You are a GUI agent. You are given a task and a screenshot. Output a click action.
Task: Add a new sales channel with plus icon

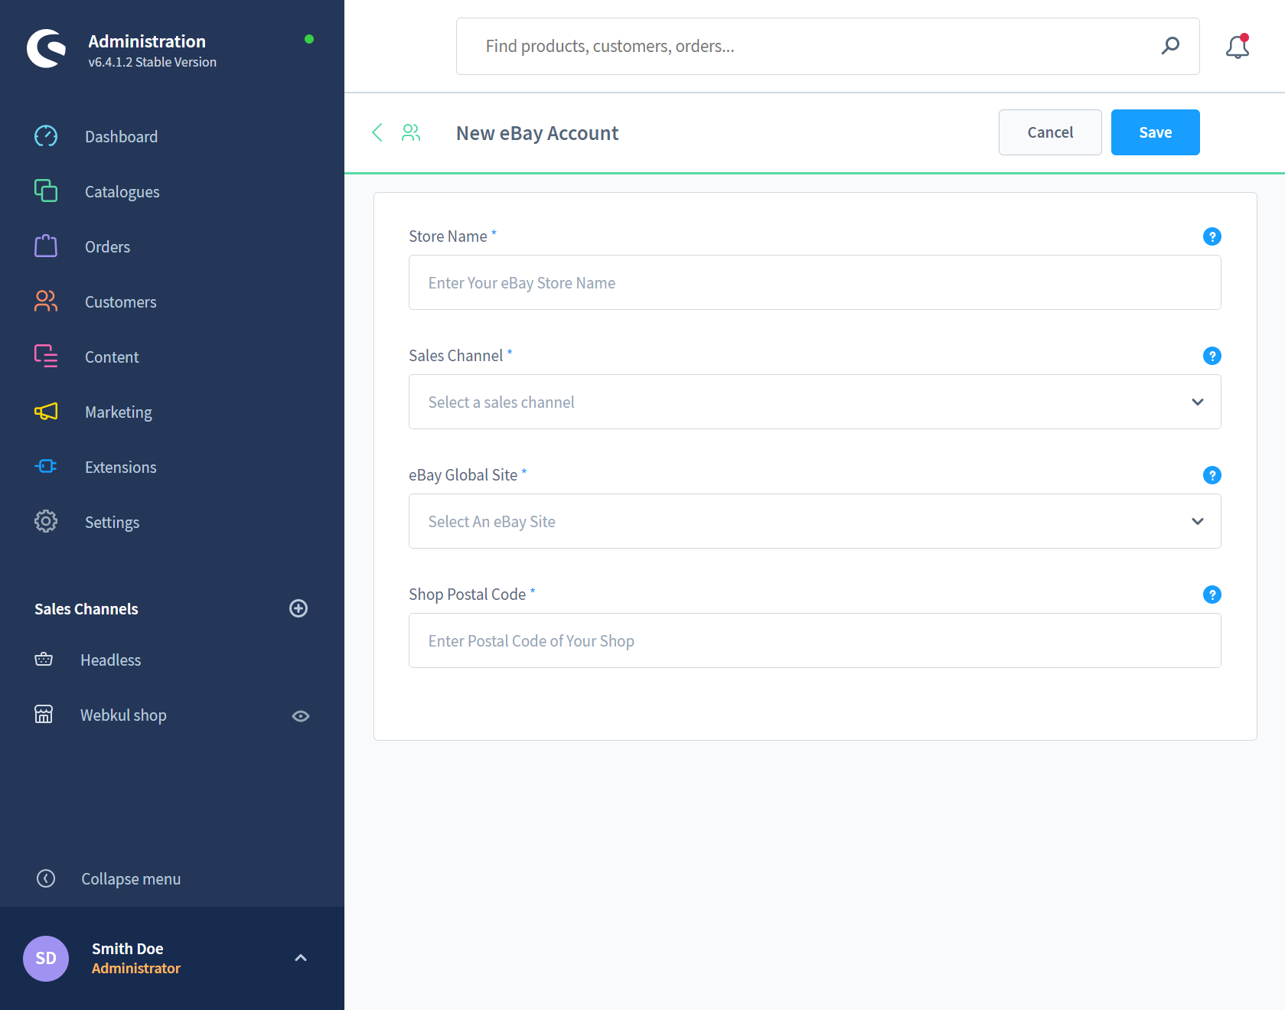[298, 608]
